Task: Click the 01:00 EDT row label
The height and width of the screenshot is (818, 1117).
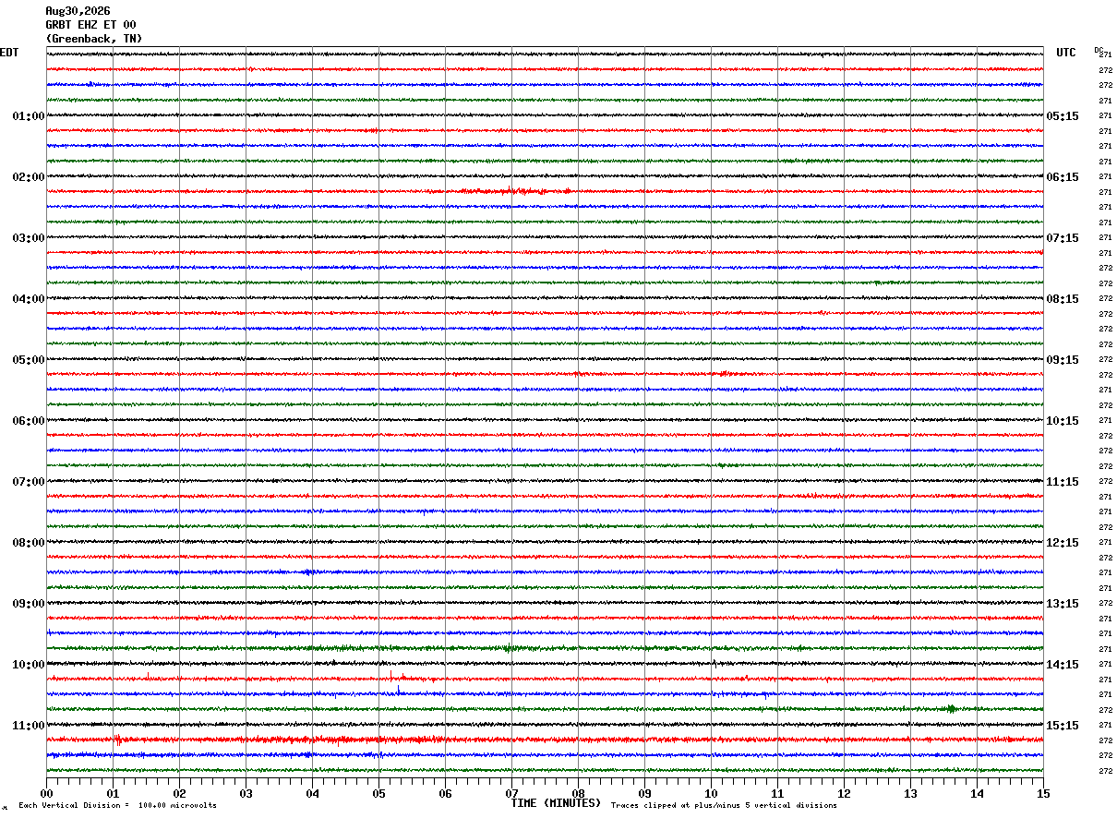Action: [29, 116]
